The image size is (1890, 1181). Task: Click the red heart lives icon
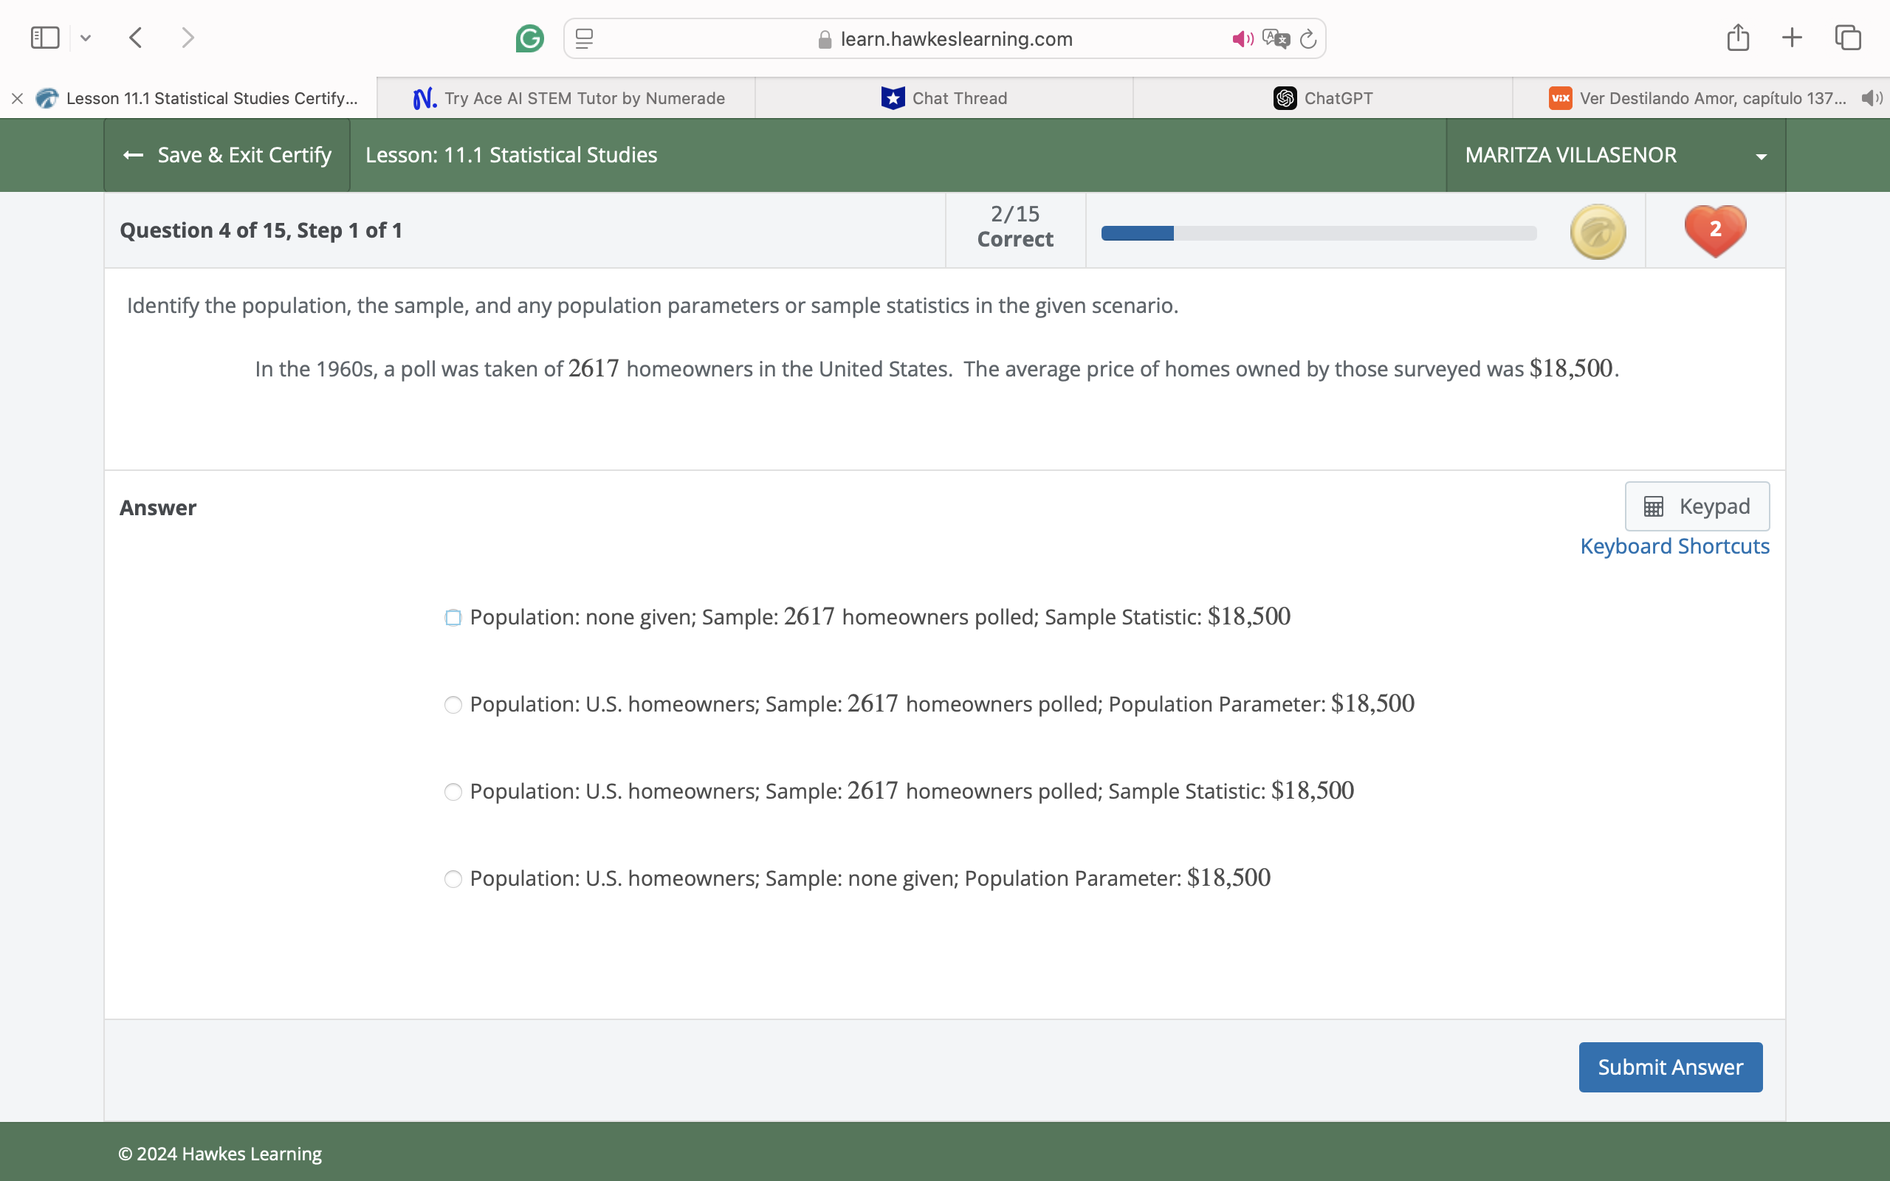[x=1715, y=230]
